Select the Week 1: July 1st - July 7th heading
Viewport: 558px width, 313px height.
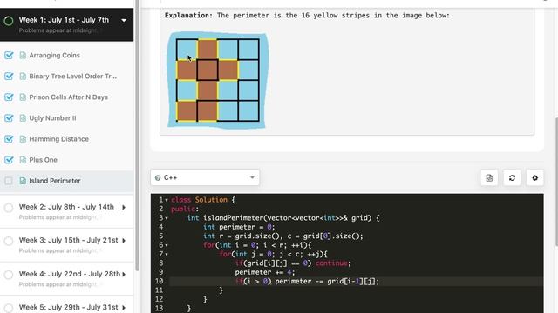tap(64, 20)
